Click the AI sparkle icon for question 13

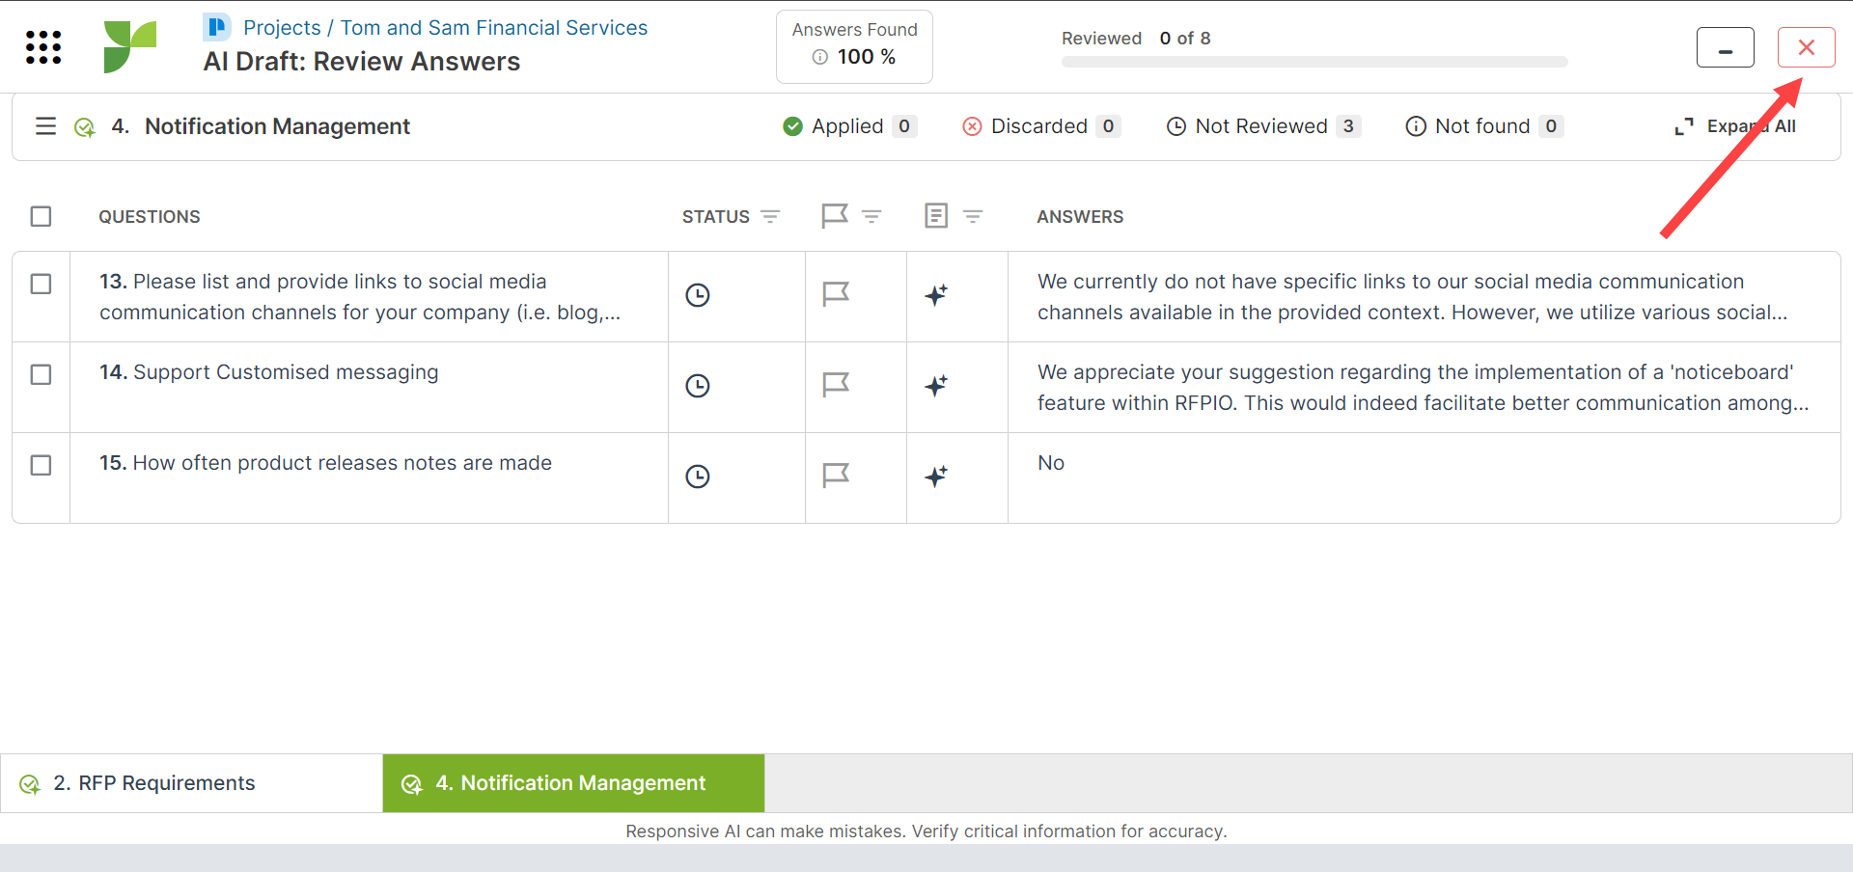pyautogui.click(x=936, y=295)
